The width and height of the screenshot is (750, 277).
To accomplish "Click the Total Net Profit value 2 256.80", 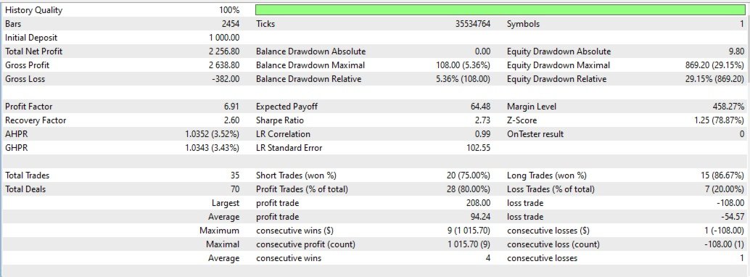I will [x=224, y=51].
